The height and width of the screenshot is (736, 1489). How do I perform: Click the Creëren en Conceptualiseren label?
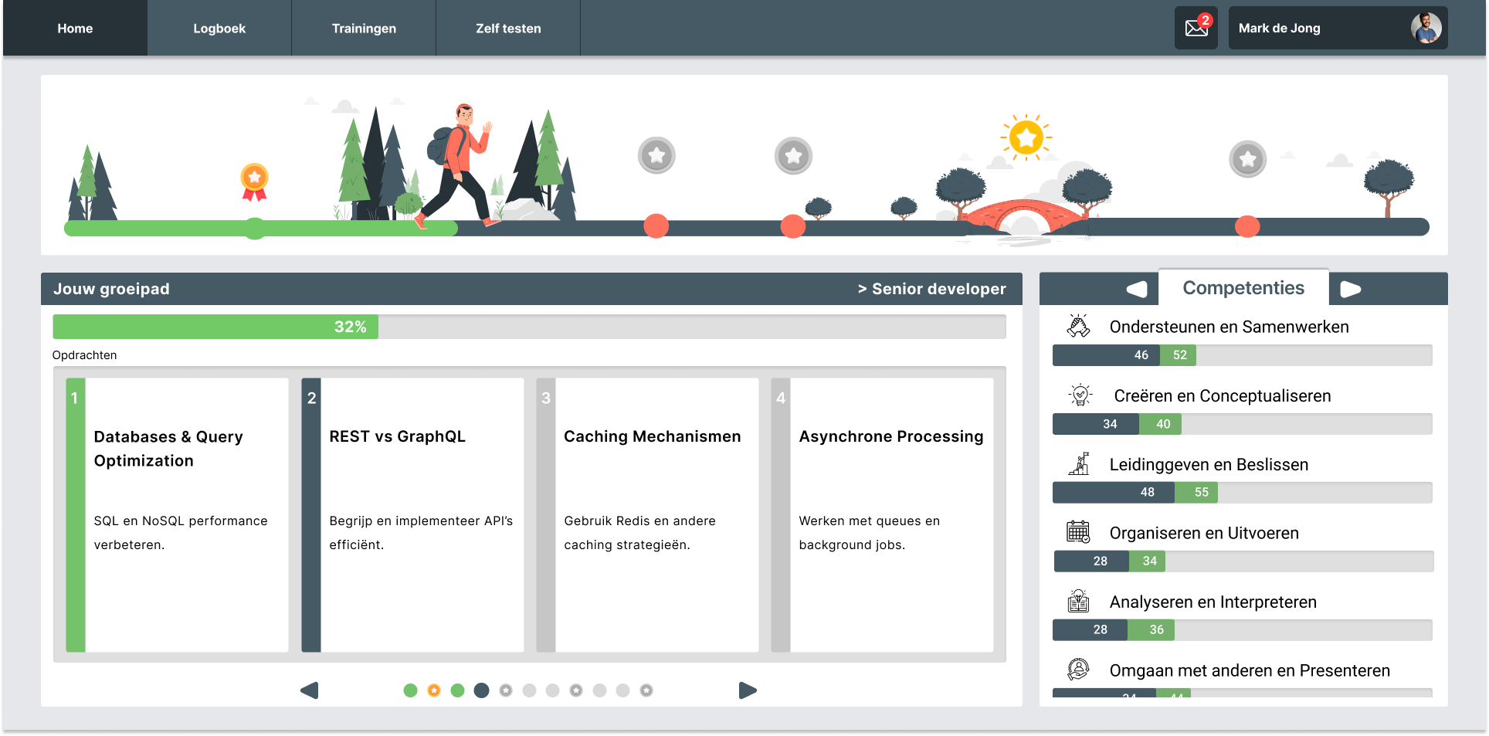(1222, 395)
